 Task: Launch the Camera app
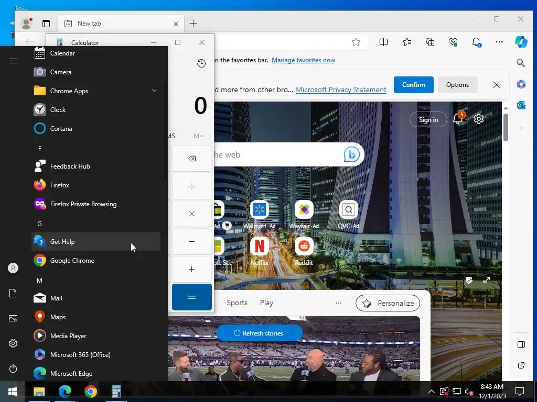(x=96, y=72)
